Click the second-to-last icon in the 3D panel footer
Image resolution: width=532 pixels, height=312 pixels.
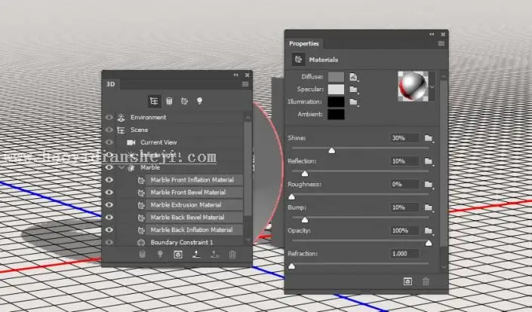[x=214, y=255]
